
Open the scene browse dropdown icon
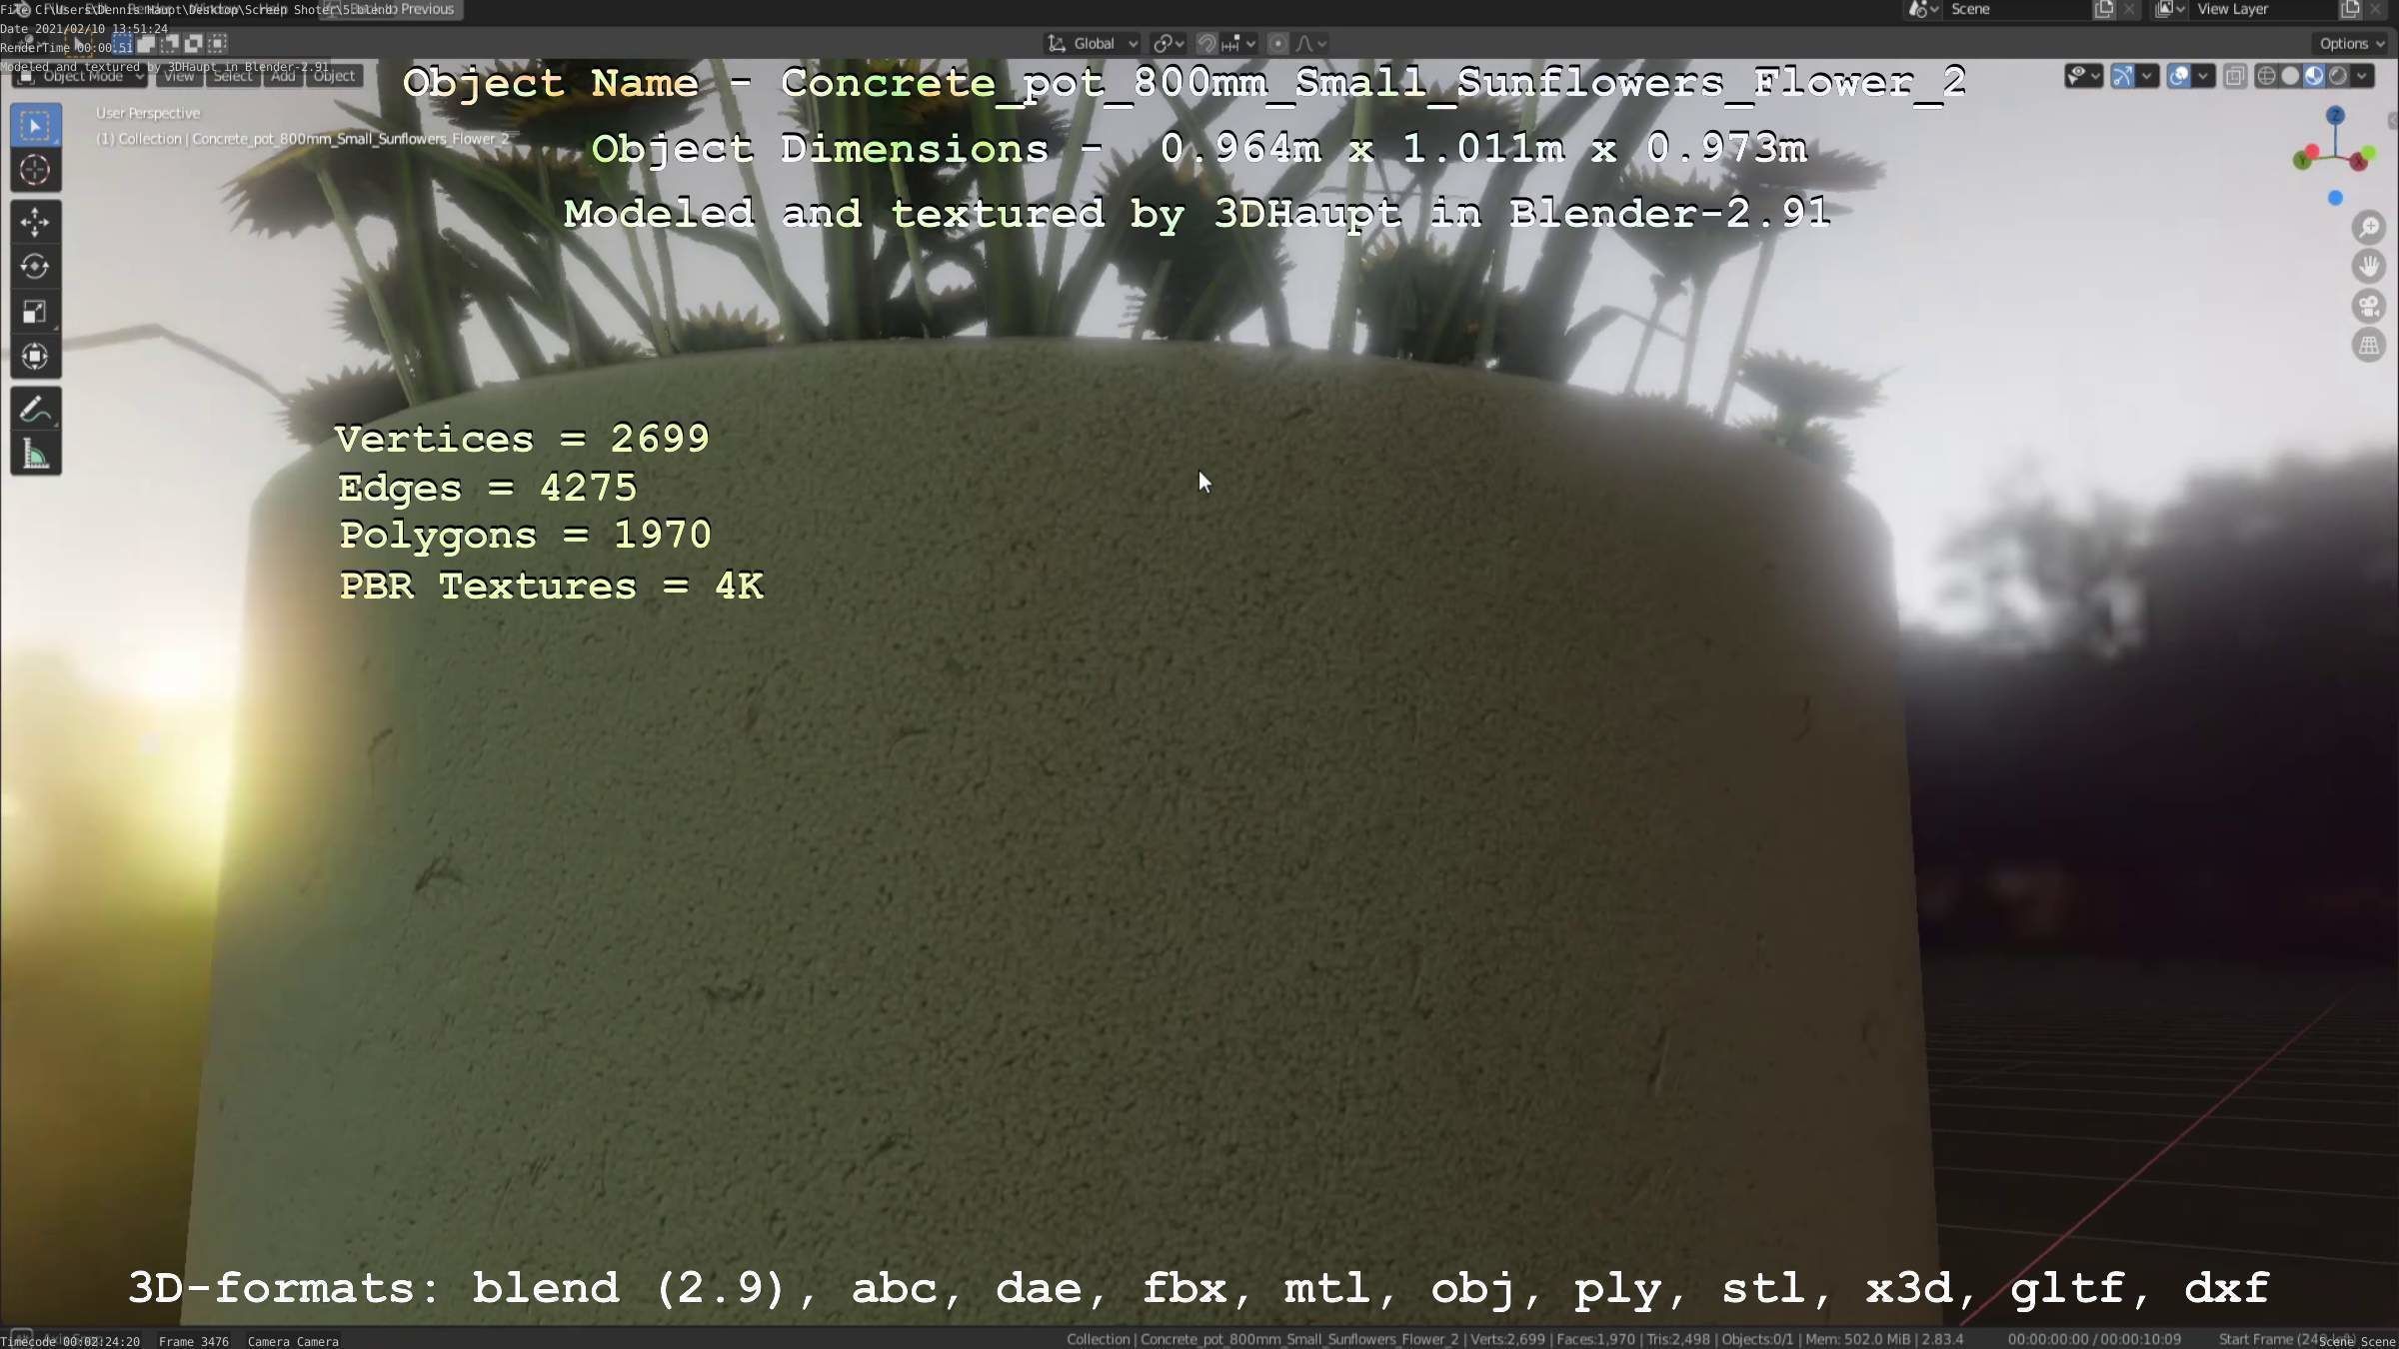coord(1922,9)
